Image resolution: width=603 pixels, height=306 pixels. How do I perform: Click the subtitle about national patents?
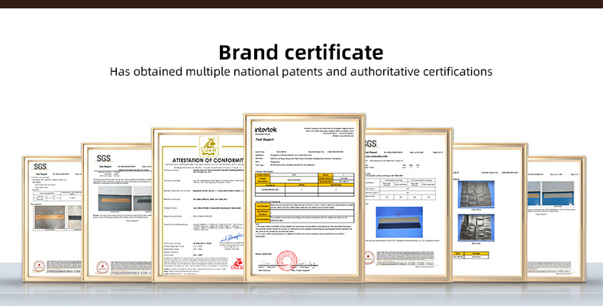(x=301, y=72)
